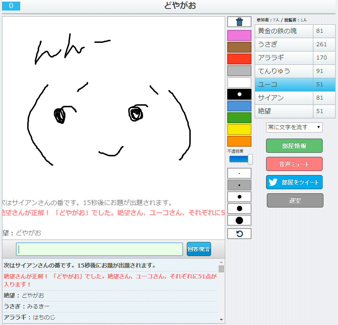Screen dimensions: 338x325
Task: Pick the red color swatch
Action: coord(239,59)
